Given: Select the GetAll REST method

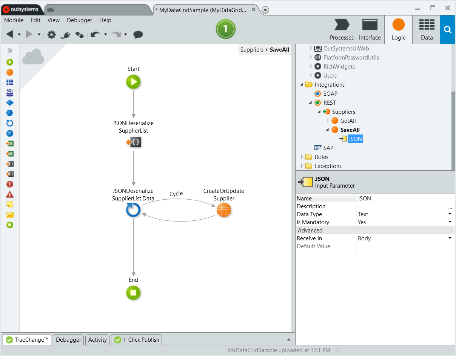Looking at the screenshot, I should (x=348, y=121).
